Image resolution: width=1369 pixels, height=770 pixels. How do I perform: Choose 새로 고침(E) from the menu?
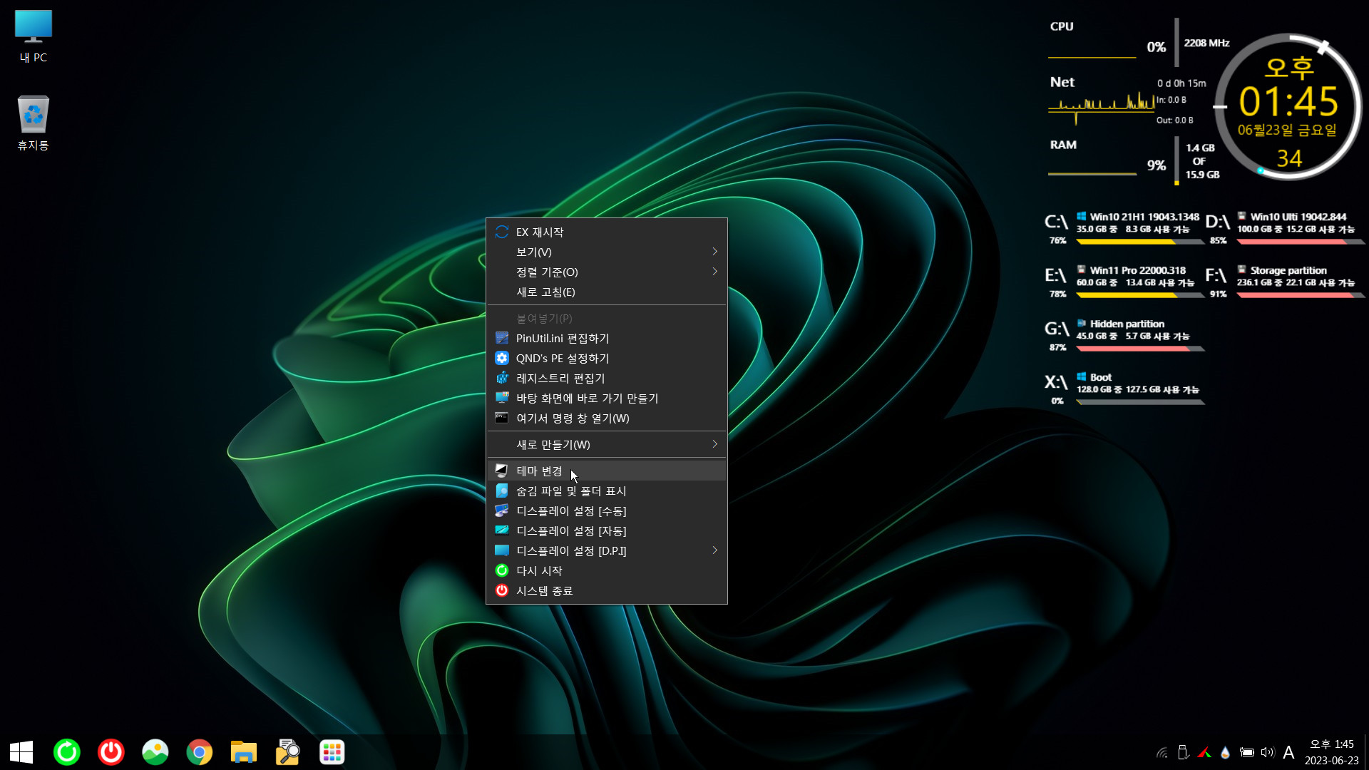pos(606,292)
